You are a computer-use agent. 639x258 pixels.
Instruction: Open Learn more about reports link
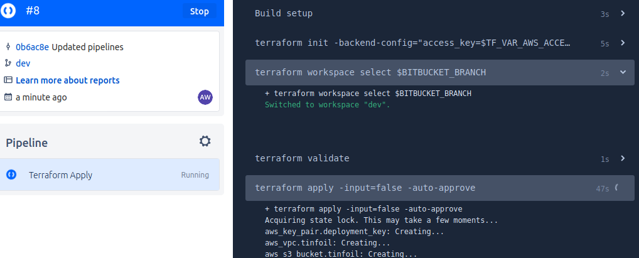click(68, 80)
